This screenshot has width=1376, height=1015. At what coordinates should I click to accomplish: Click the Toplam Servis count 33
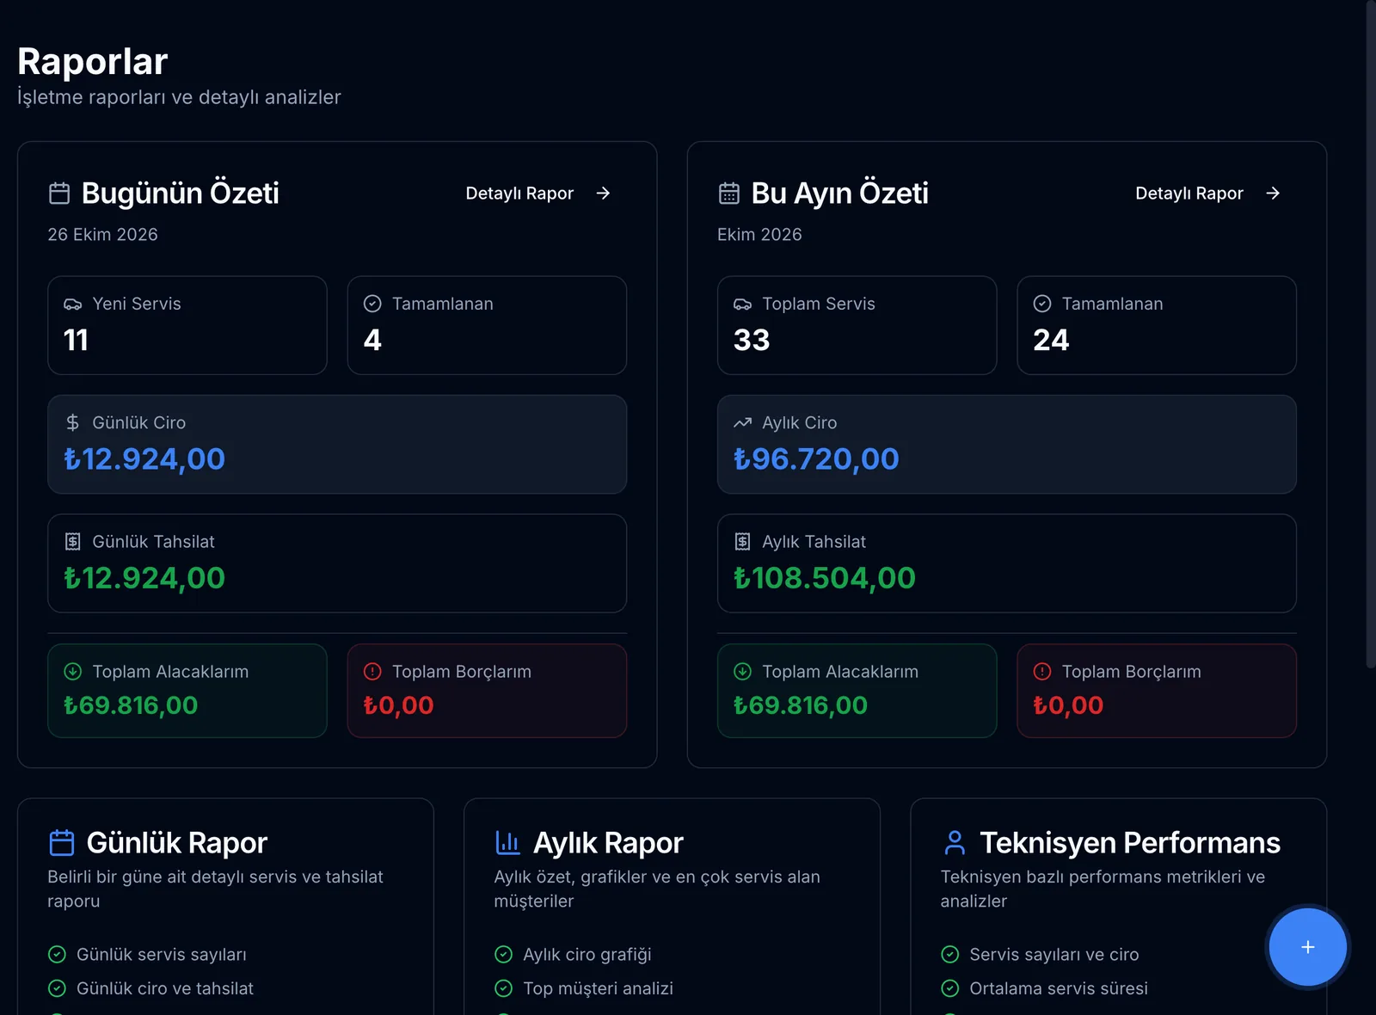752,341
